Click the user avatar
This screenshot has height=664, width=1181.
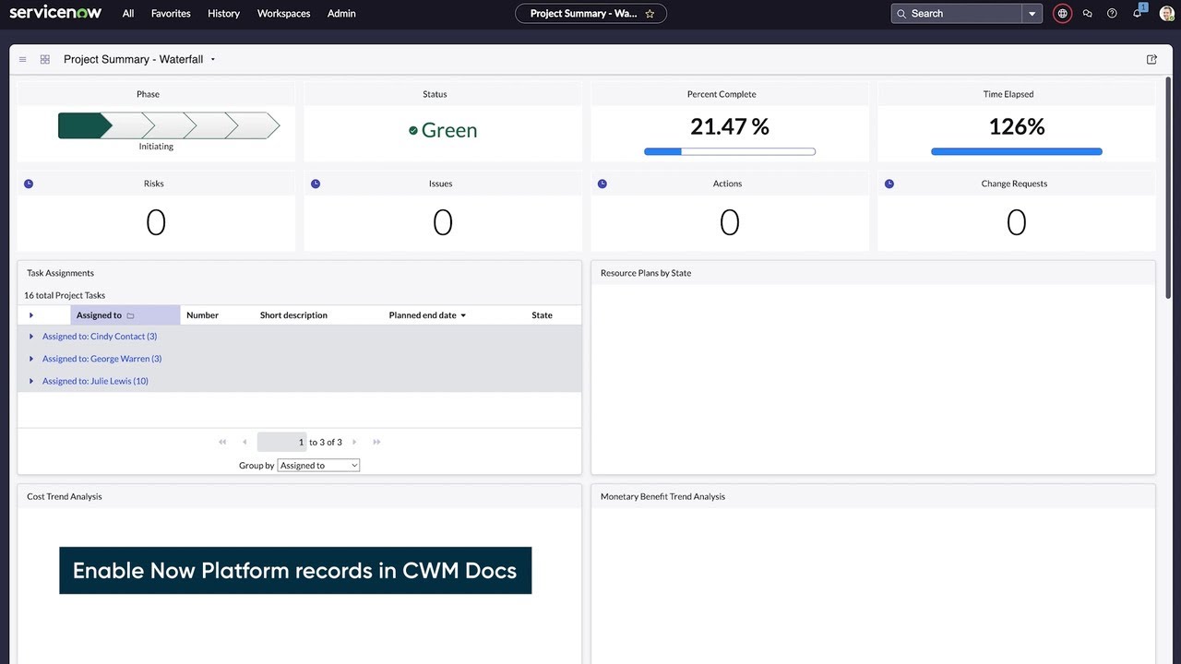pyautogui.click(x=1166, y=13)
